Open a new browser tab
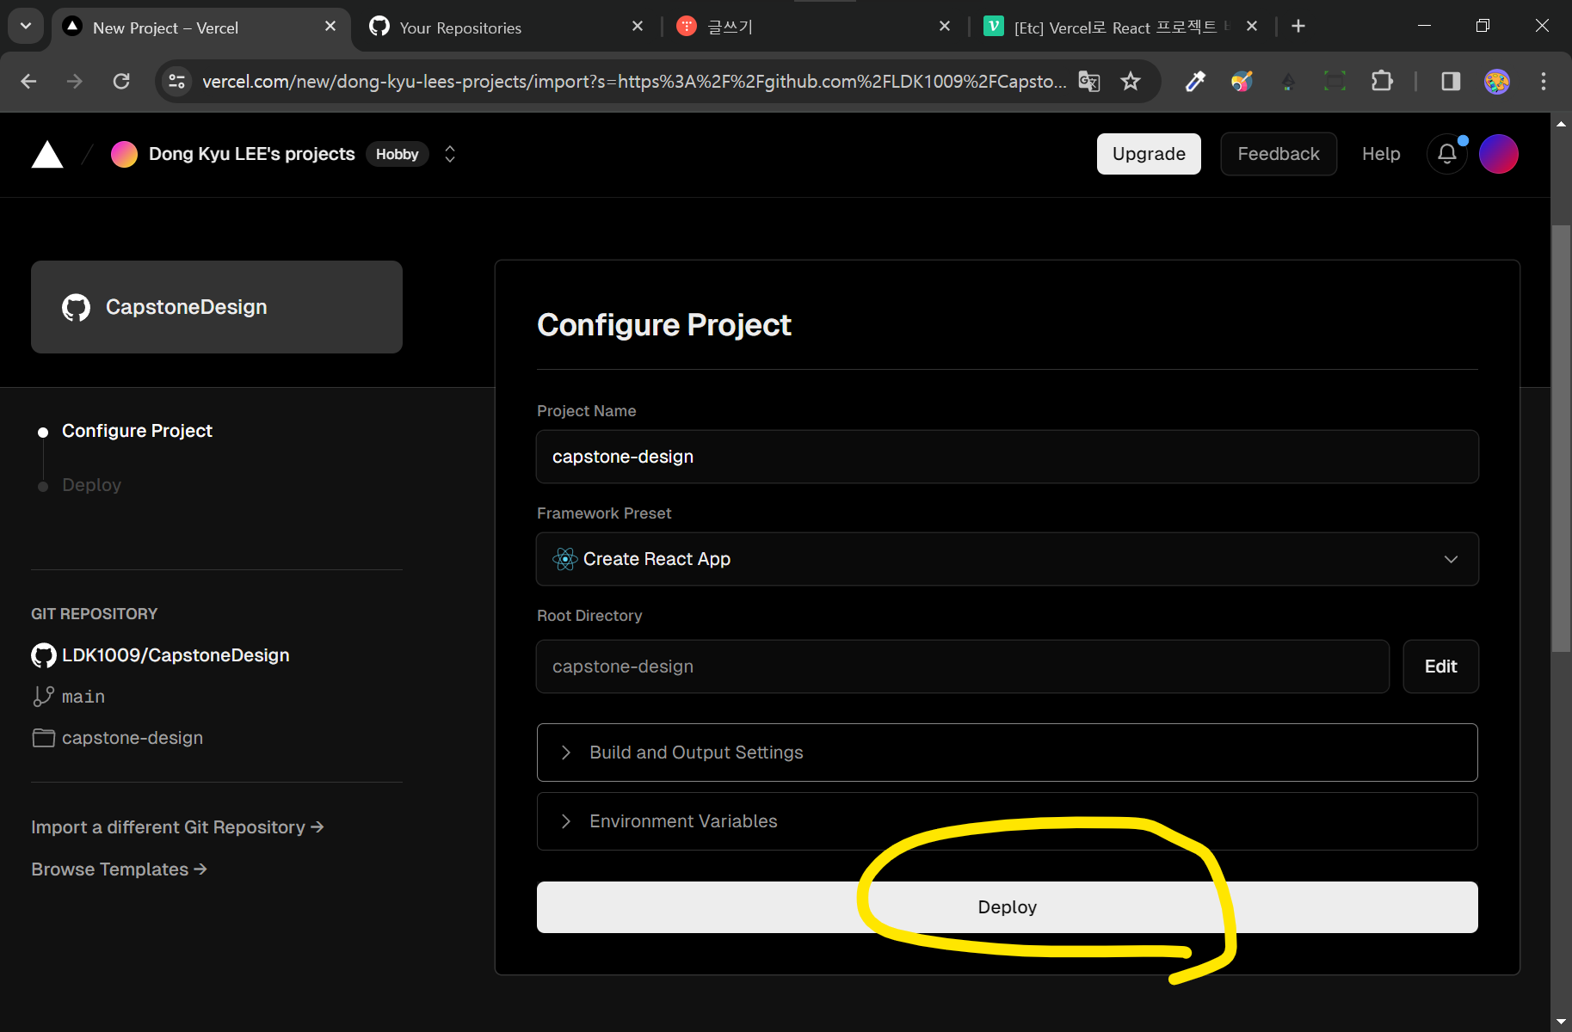The width and height of the screenshot is (1572, 1032). 1298,27
